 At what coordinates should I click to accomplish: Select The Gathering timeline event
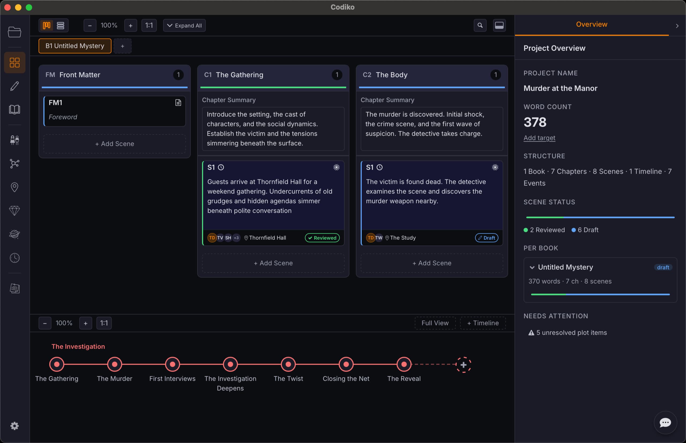coord(57,364)
